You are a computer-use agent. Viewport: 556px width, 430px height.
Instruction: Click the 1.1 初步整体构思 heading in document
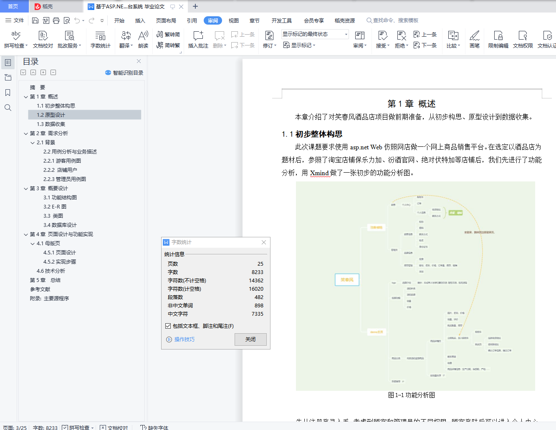click(312, 134)
